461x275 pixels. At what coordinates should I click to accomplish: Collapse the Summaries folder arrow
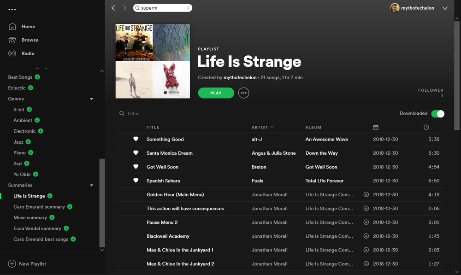tap(91, 185)
